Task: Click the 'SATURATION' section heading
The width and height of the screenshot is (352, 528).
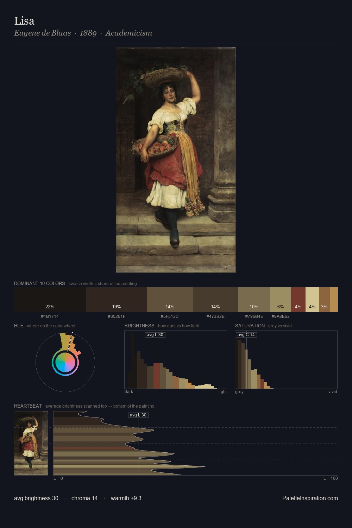Action: pos(250,326)
